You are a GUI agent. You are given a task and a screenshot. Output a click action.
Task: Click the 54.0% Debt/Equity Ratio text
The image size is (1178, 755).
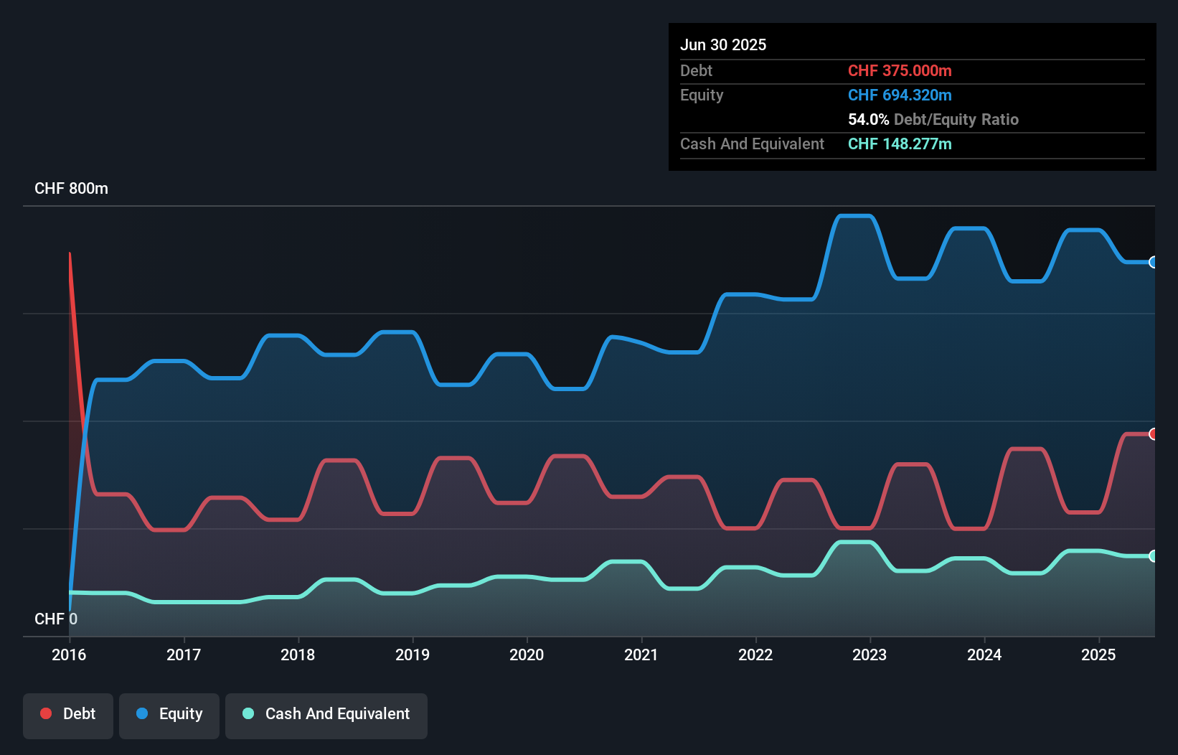(x=933, y=119)
